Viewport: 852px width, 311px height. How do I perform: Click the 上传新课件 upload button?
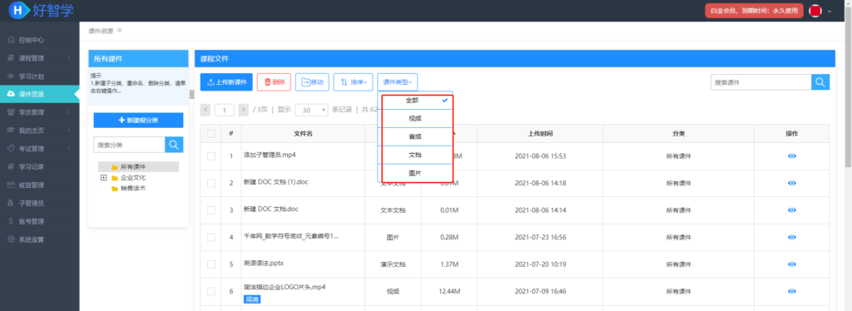(226, 82)
